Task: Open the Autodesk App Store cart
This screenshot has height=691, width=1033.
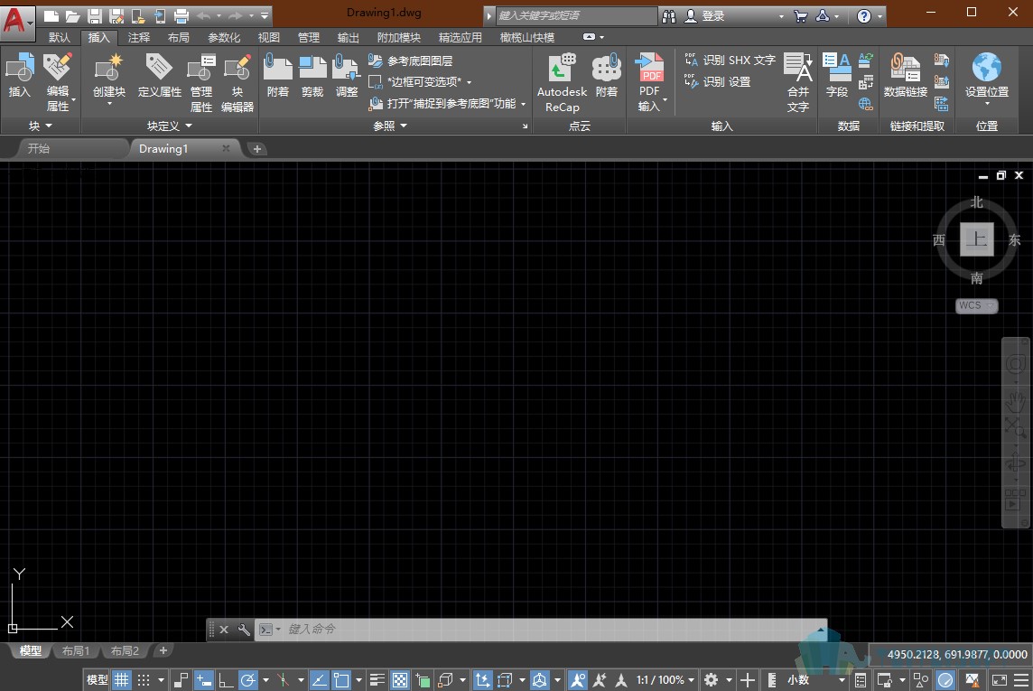Action: click(x=800, y=16)
